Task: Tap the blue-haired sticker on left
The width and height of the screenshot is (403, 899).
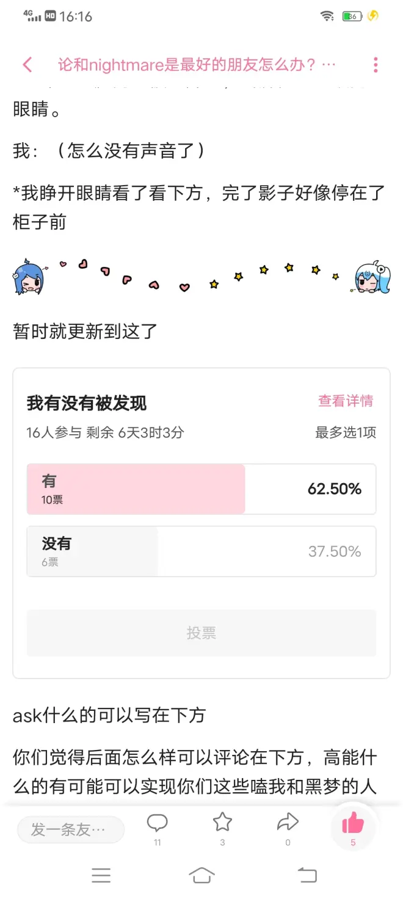Action: 28,278
